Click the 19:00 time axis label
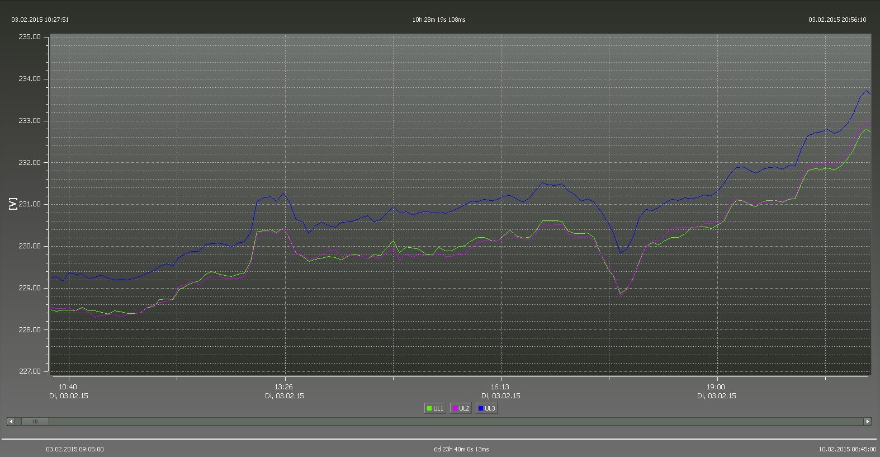 716,387
